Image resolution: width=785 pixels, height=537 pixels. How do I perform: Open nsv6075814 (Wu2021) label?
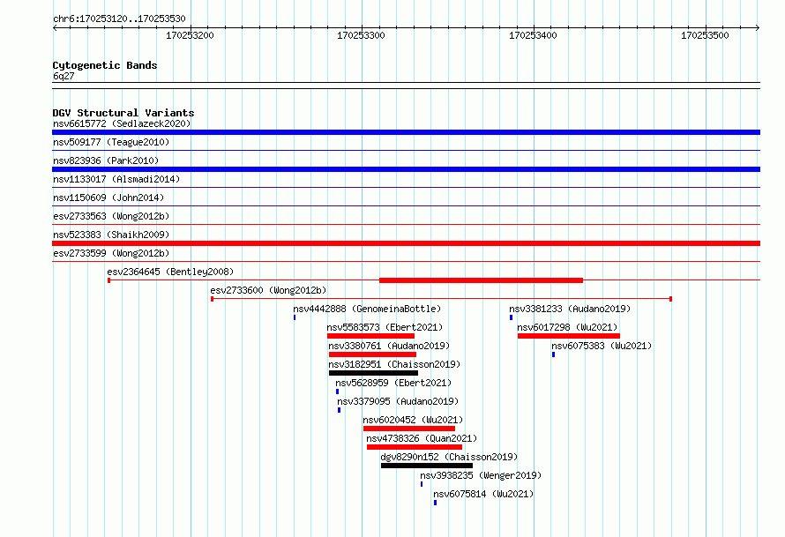(483, 494)
